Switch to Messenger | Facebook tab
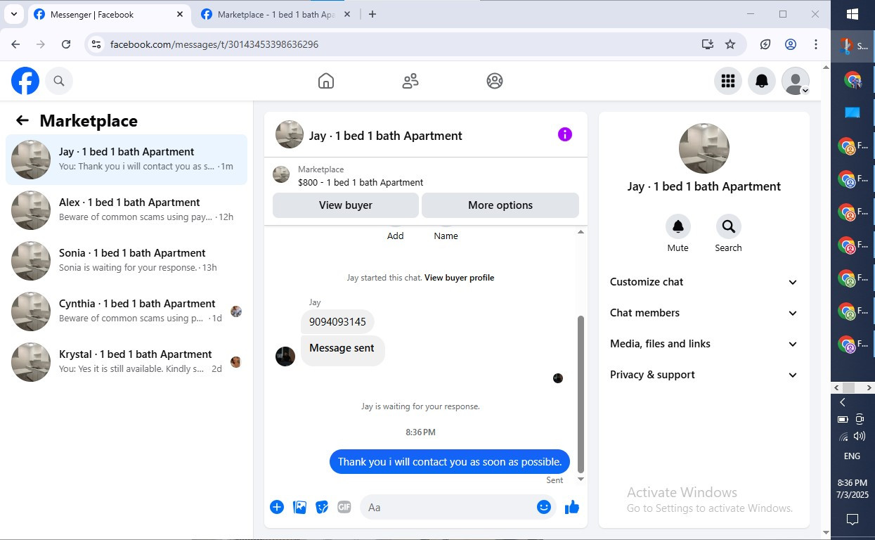Screen dimensions: 875x540 pos(109,14)
